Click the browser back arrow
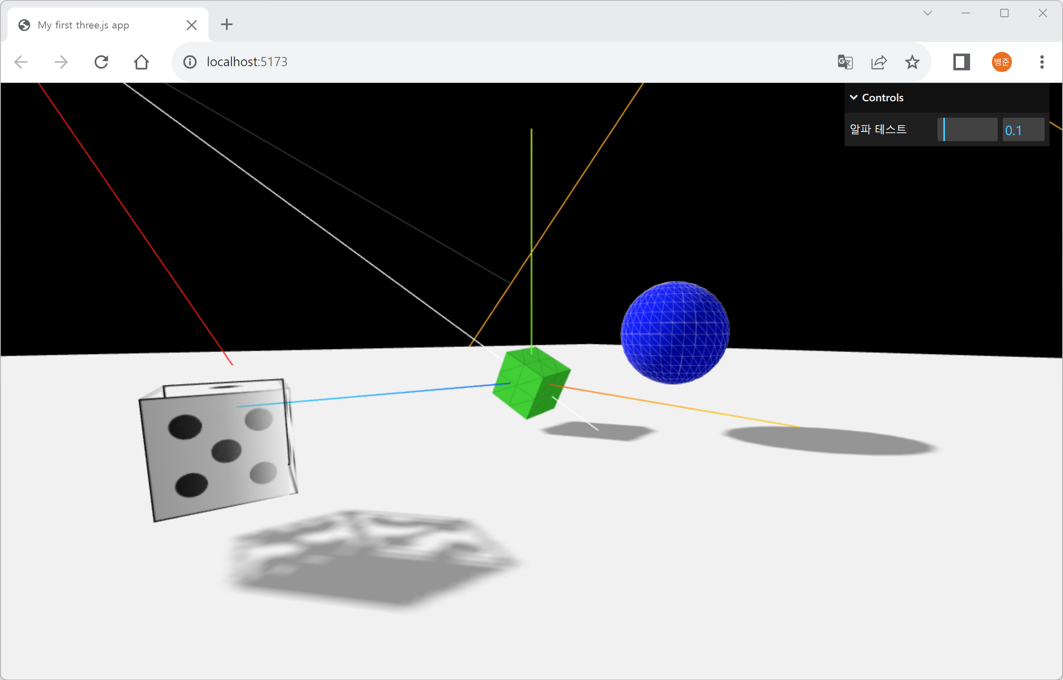Image resolution: width=1063 pixels, height=680 pixels. (x=21, y=62)
